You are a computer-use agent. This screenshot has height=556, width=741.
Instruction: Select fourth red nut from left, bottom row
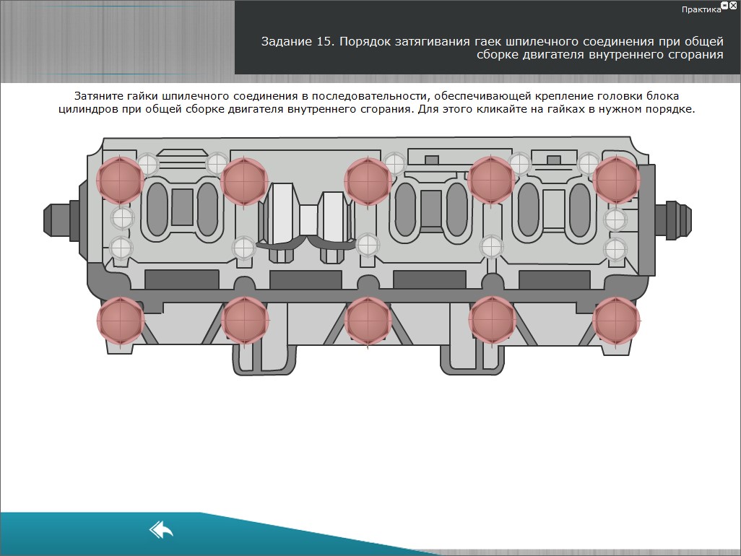[x=492, y=319]
